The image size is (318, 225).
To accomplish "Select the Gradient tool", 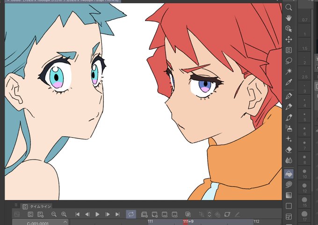I will tap(289, 195).
